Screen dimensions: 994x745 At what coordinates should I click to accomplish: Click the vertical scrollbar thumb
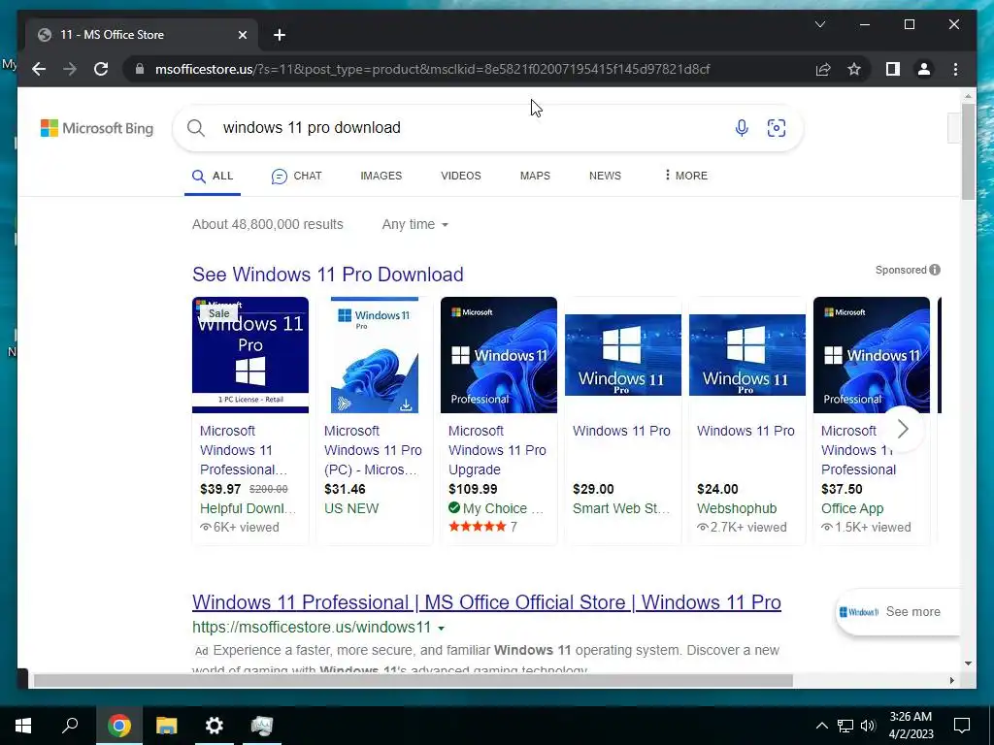click(x=968, y=150)
